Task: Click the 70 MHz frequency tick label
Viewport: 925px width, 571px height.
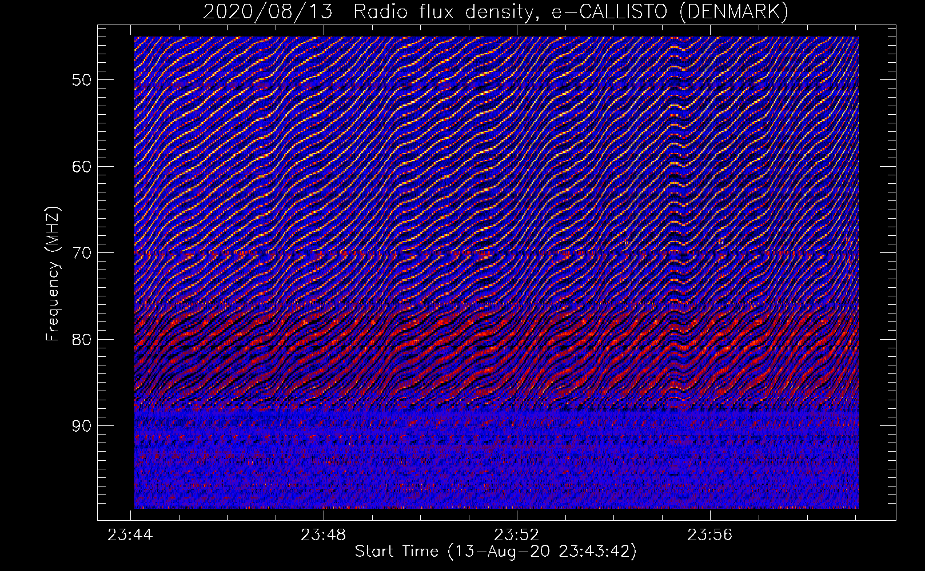Action: point(81,253)
